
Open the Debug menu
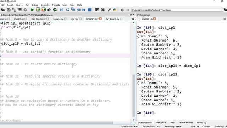[x=35, y=5]
